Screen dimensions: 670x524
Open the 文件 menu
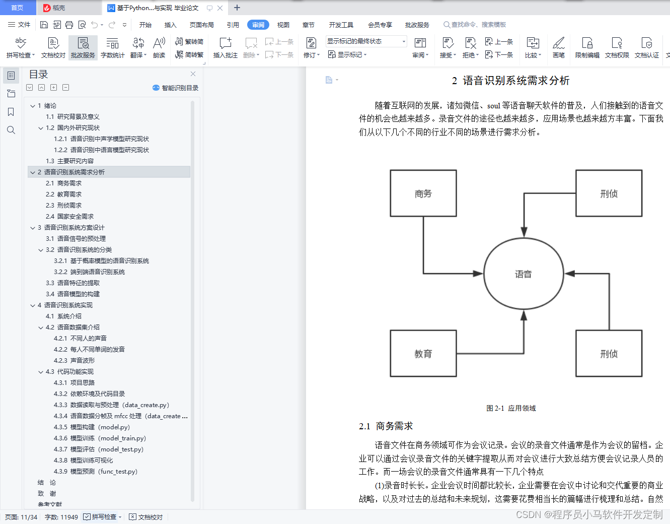tap(20, 25)
